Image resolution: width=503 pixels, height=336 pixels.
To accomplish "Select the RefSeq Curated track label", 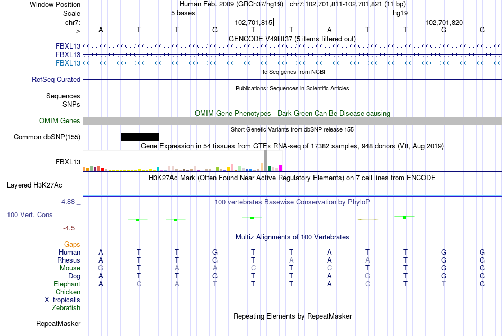I will (56, 79).
